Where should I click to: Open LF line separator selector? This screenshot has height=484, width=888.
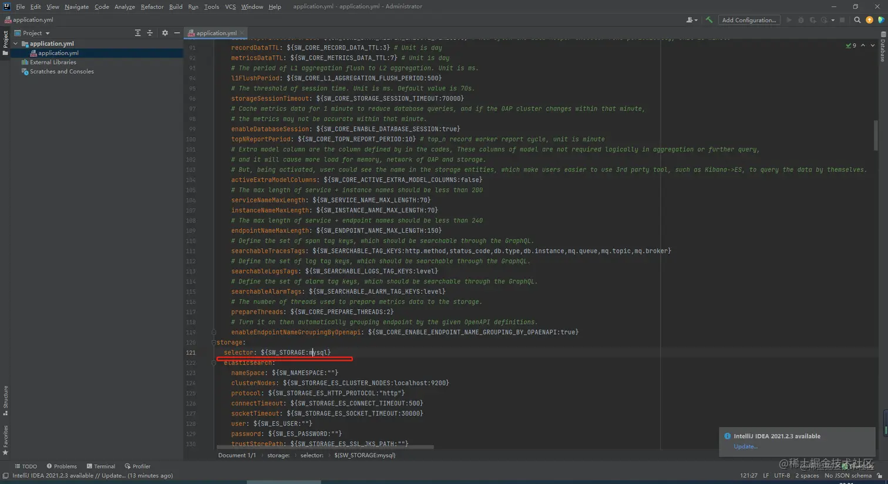(x=766, y=476)
